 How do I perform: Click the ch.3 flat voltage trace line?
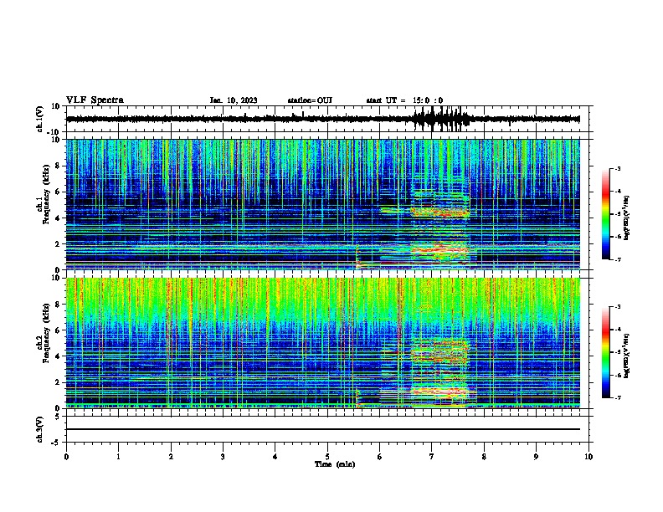[x=323, y=429]
